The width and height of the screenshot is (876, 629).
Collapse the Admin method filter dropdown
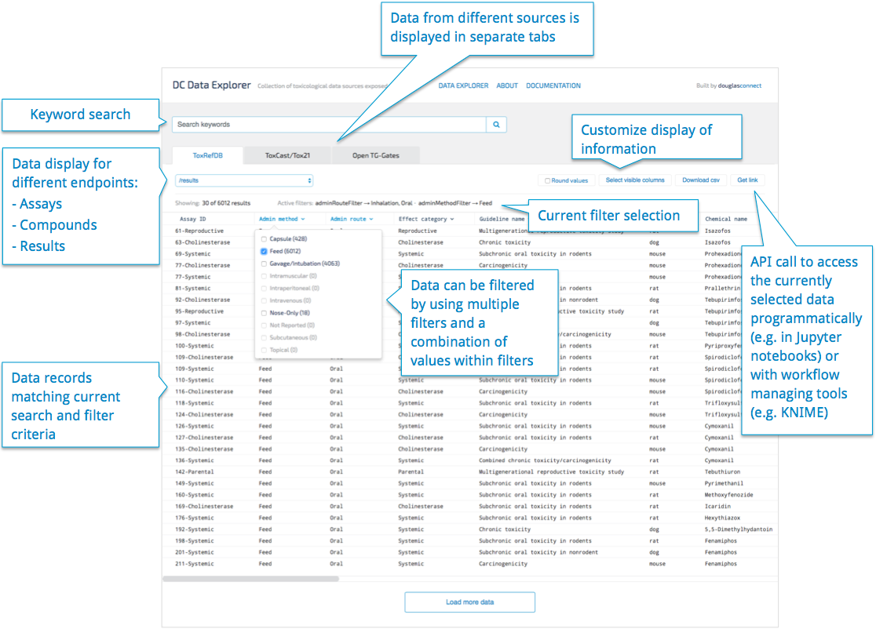281,219
